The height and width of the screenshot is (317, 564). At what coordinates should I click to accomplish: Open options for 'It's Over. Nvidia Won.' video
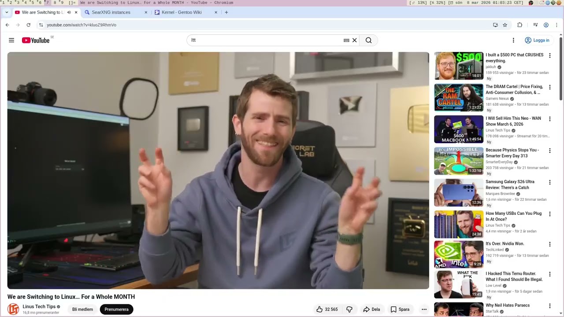point(549,244)
